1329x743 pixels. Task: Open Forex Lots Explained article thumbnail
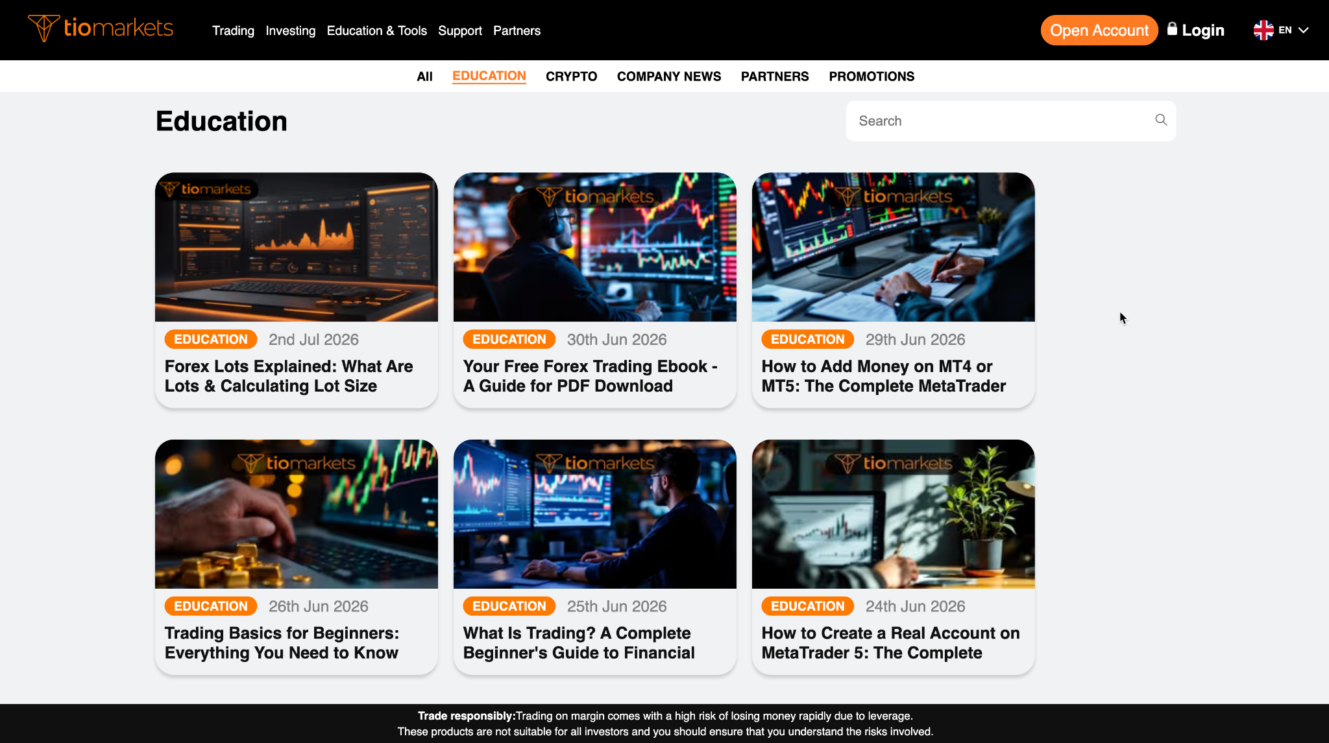pyautogui.click(x=296, y=247)
